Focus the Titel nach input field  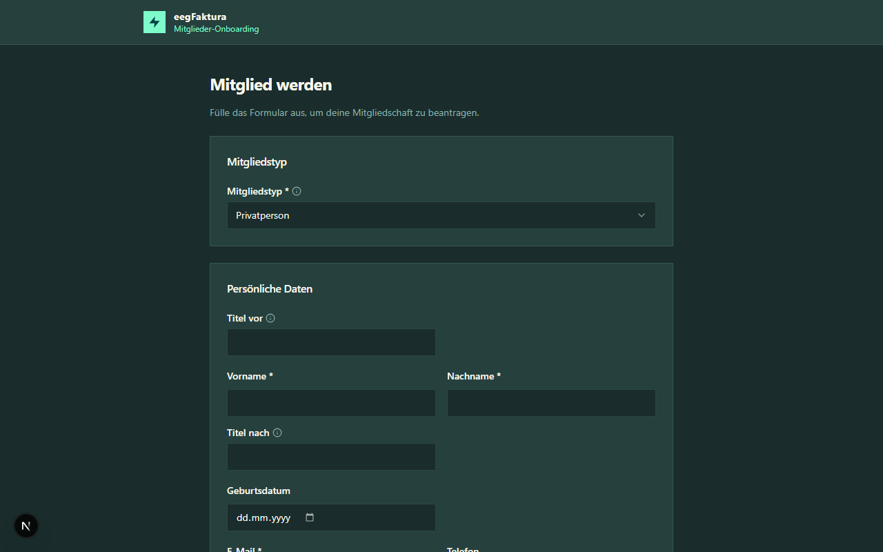click(x=331, y=457)
